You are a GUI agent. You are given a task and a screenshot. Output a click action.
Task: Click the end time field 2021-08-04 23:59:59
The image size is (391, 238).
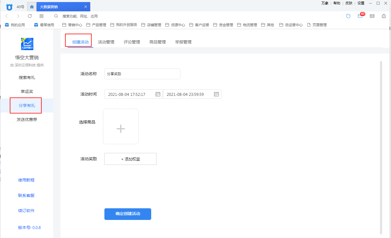pyautogui.click(x=192, y=94)
